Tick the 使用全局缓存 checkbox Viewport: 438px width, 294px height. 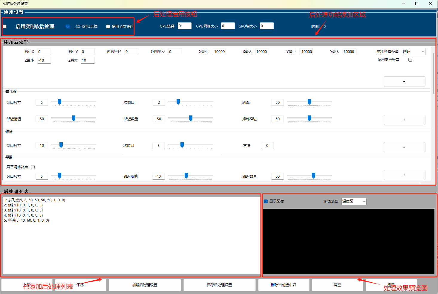[108, 27]
